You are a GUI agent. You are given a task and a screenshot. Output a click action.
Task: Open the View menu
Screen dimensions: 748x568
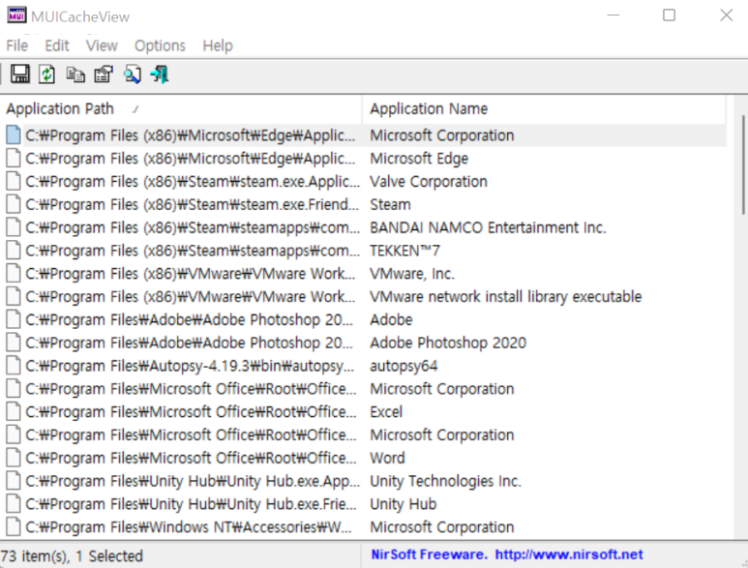click(102, 45)
